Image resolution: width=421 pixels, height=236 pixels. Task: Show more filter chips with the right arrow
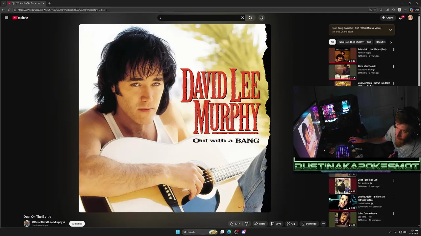coord(391,42)
